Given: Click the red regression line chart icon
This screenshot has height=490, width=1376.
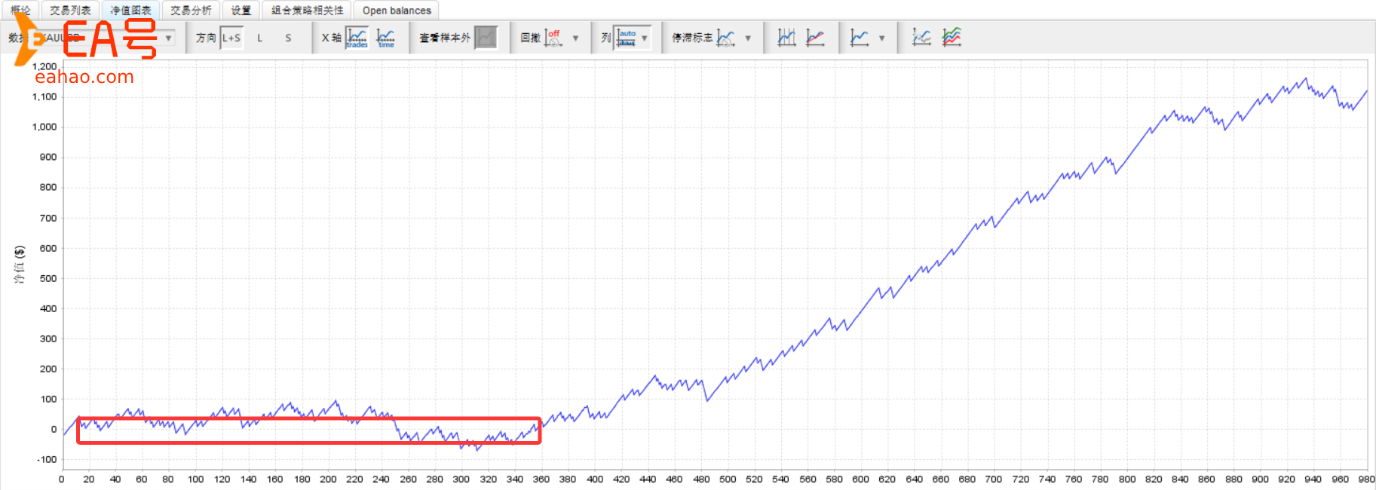Looking at the screenshot, I should (x=815, y=38).
